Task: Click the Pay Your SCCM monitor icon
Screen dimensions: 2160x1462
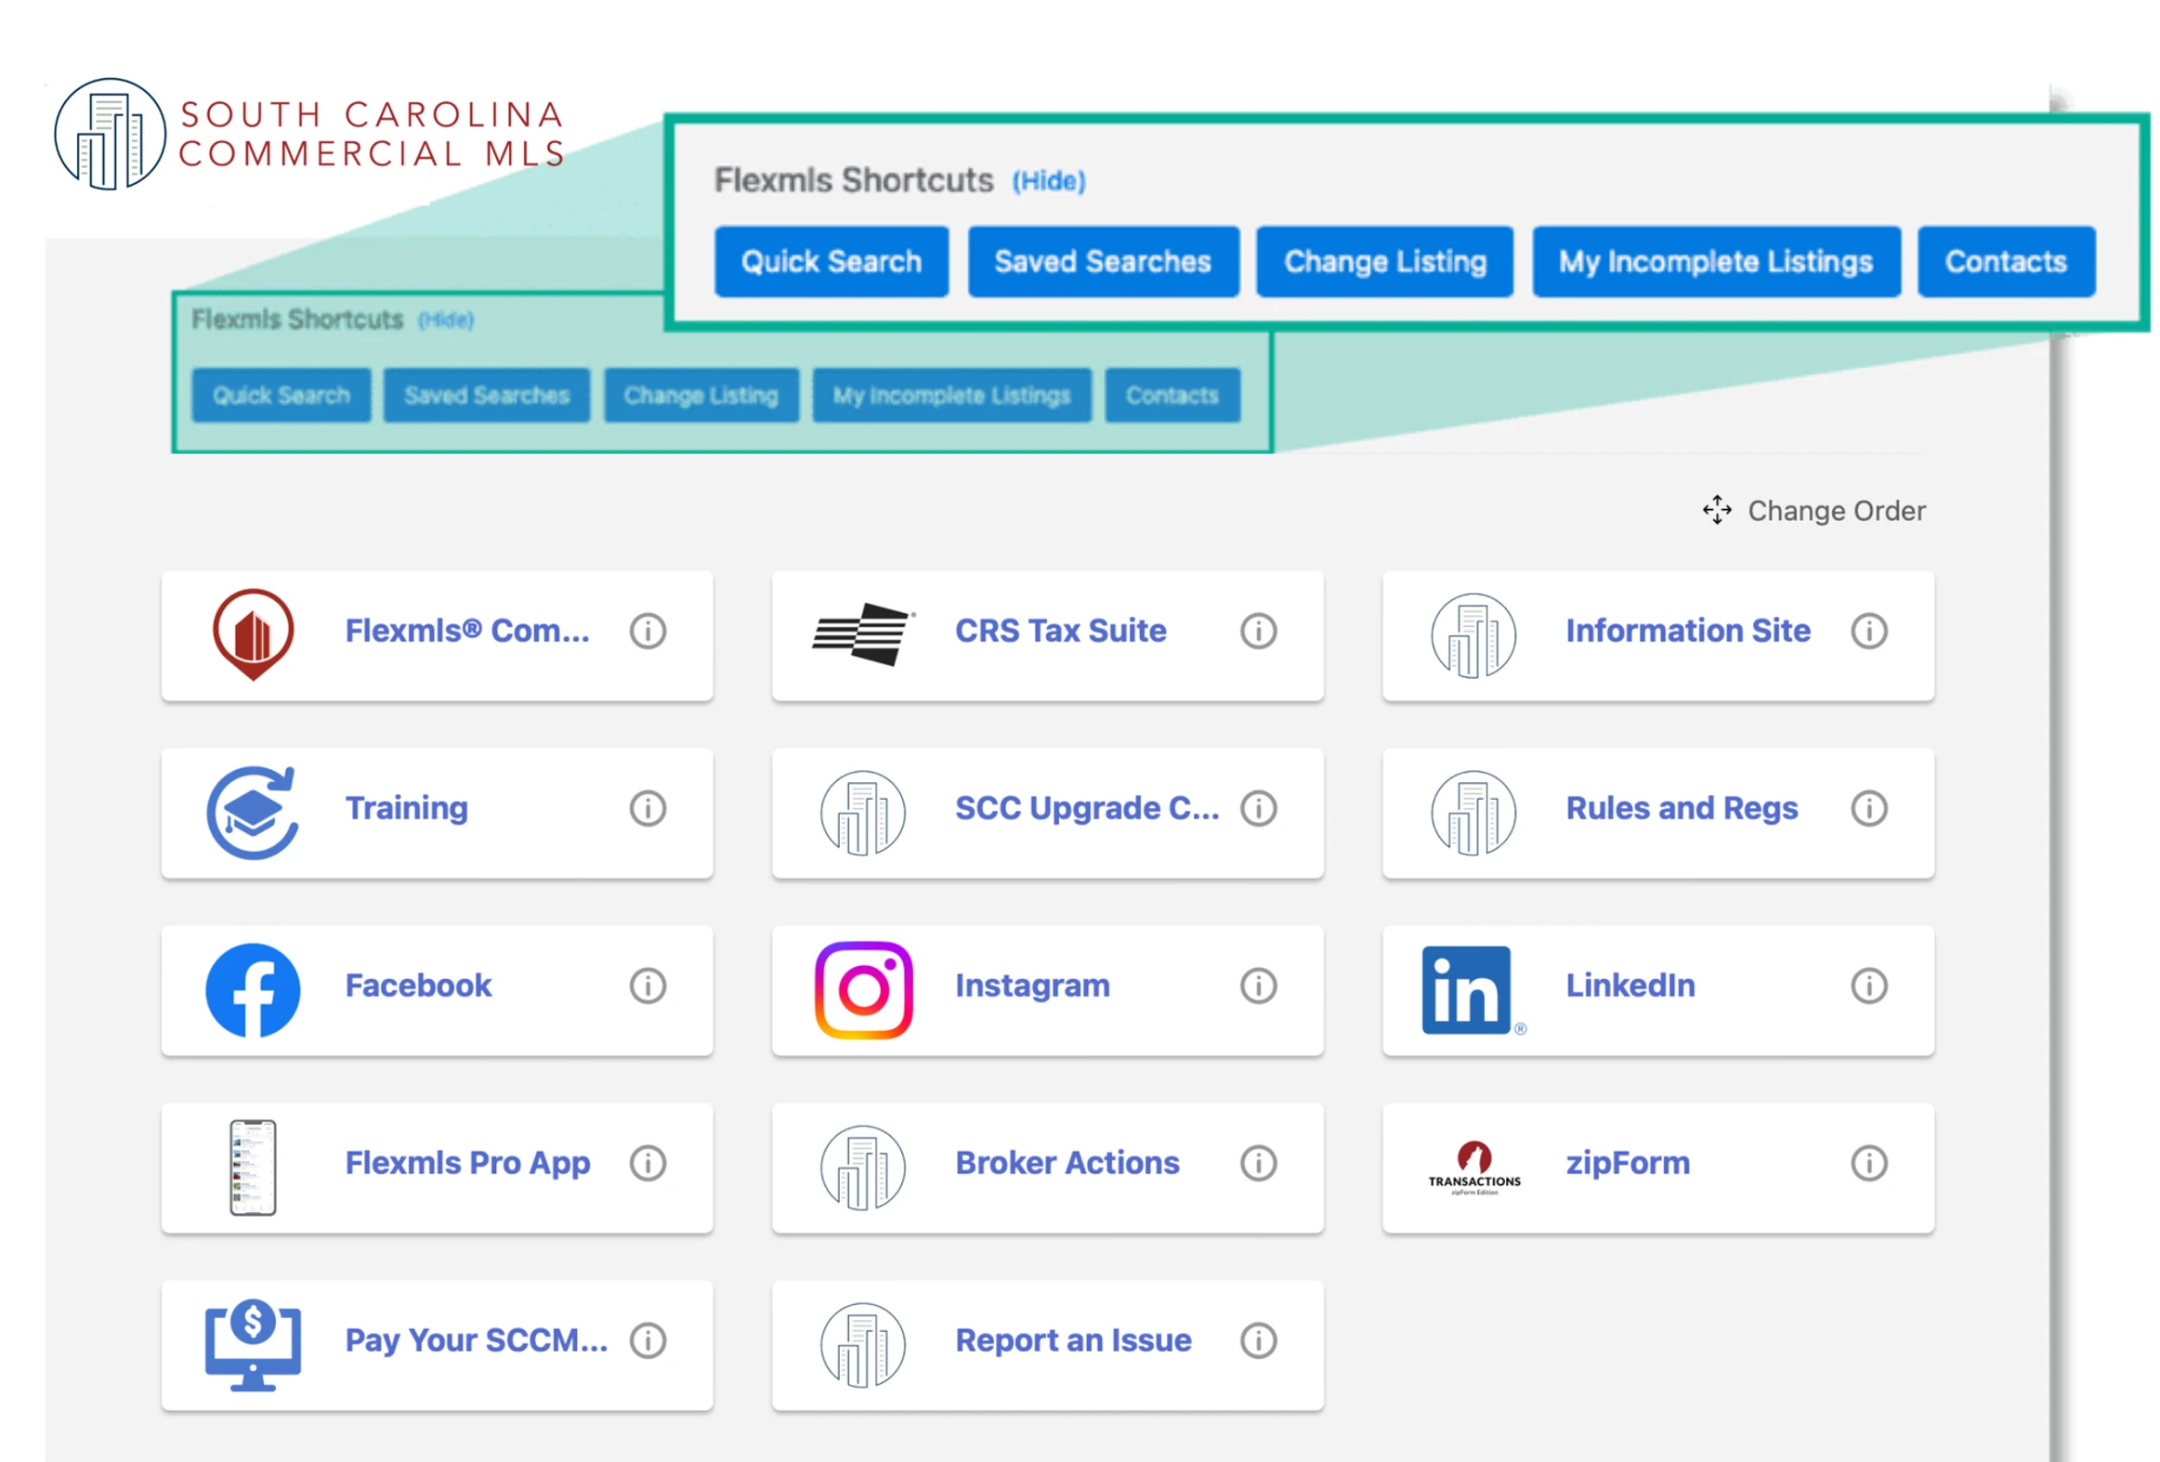Action: [x=253, y=1344]
